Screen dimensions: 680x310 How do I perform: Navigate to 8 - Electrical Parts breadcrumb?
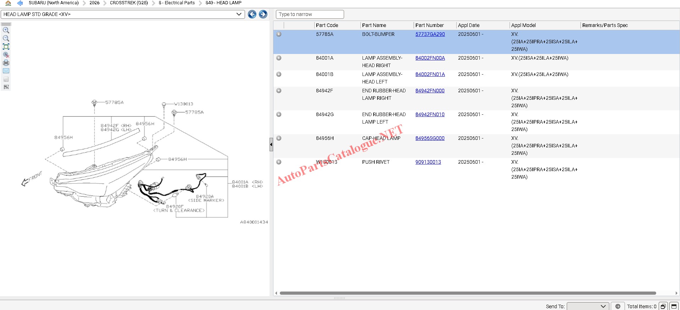click(x=176, y=3)
